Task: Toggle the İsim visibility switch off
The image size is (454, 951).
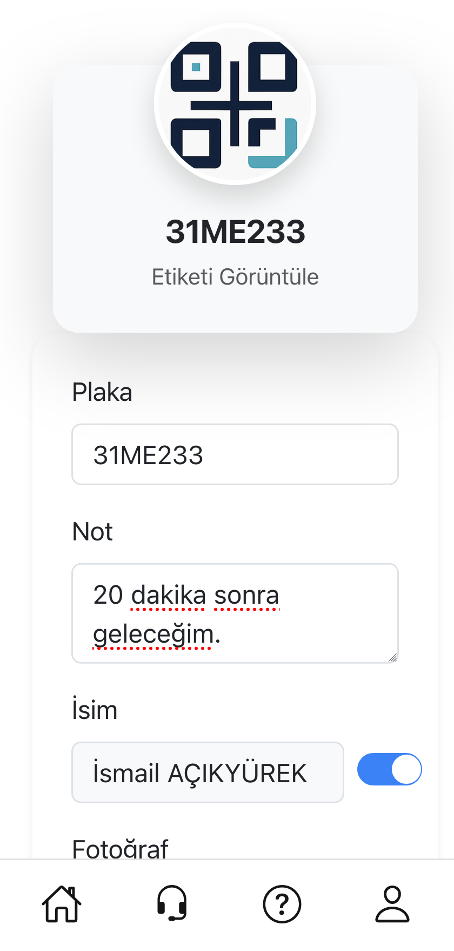Action: point(389,769)
